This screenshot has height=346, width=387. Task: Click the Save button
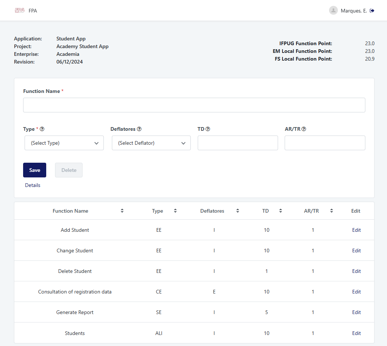[x=34, y=170]
